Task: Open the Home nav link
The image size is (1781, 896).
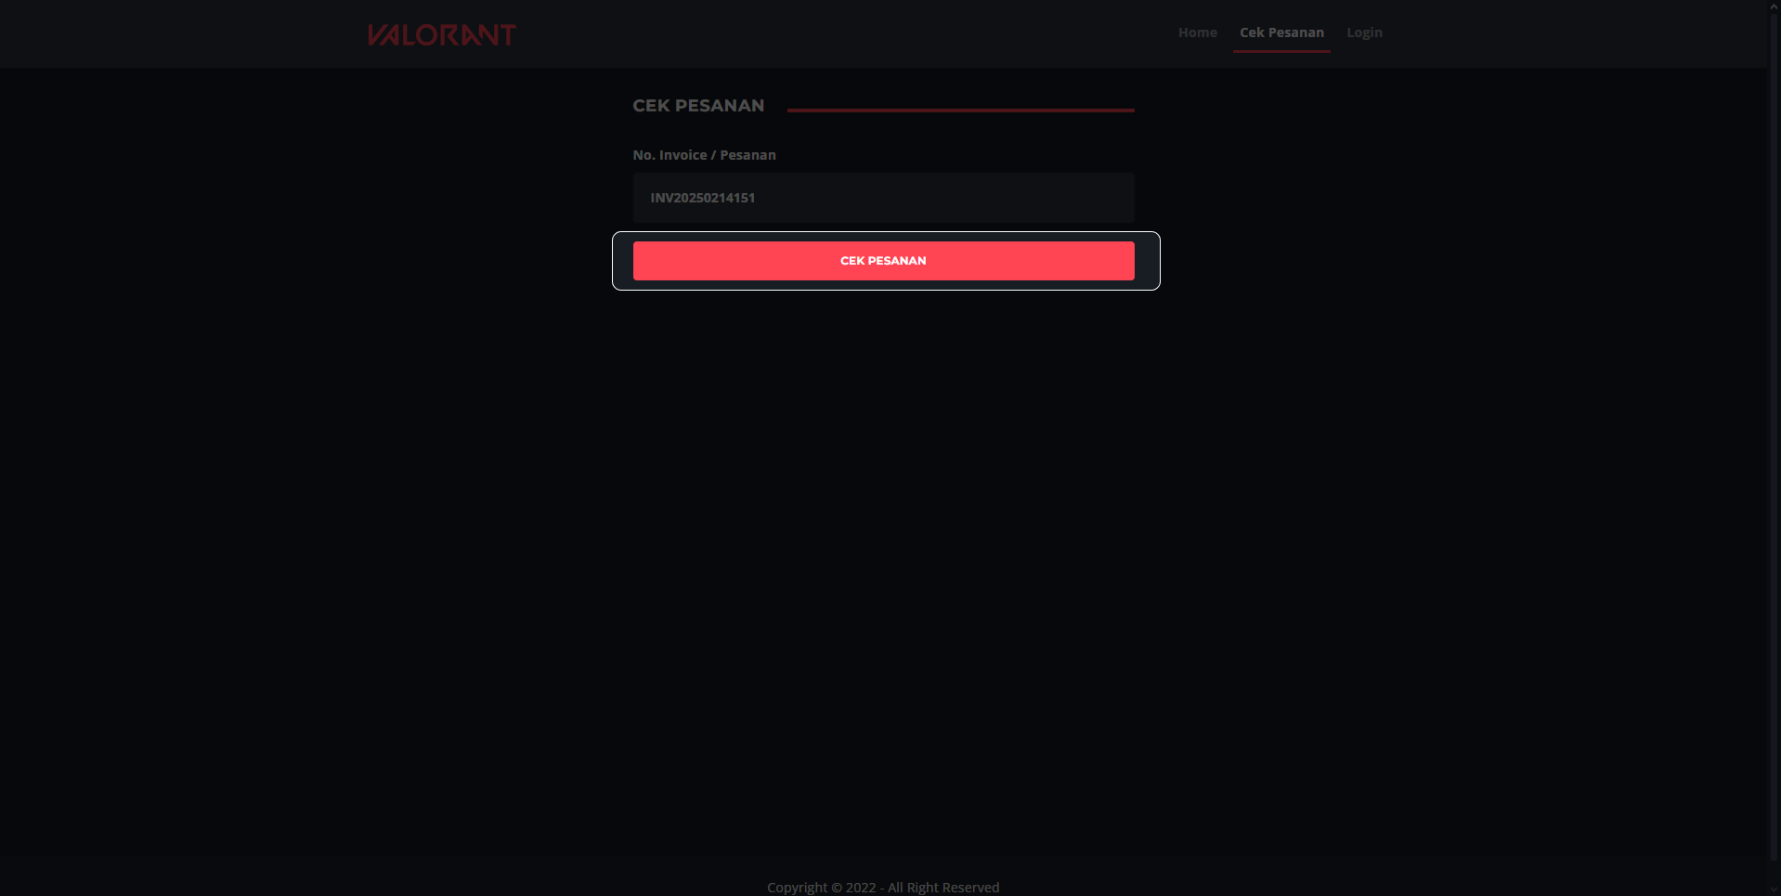Action: [x=1197, y=32]
